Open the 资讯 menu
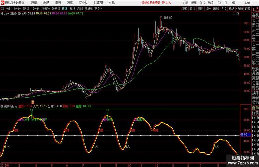259x167 pixels. [x=58, y=3]
